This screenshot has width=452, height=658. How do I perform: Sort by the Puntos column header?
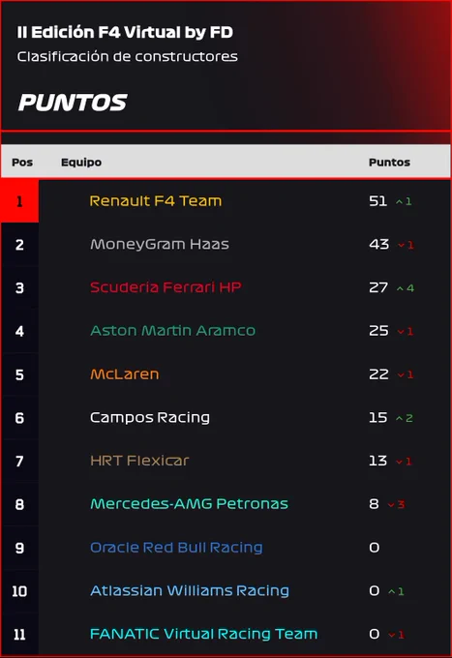pyautogui.click(x=389, y=163)
